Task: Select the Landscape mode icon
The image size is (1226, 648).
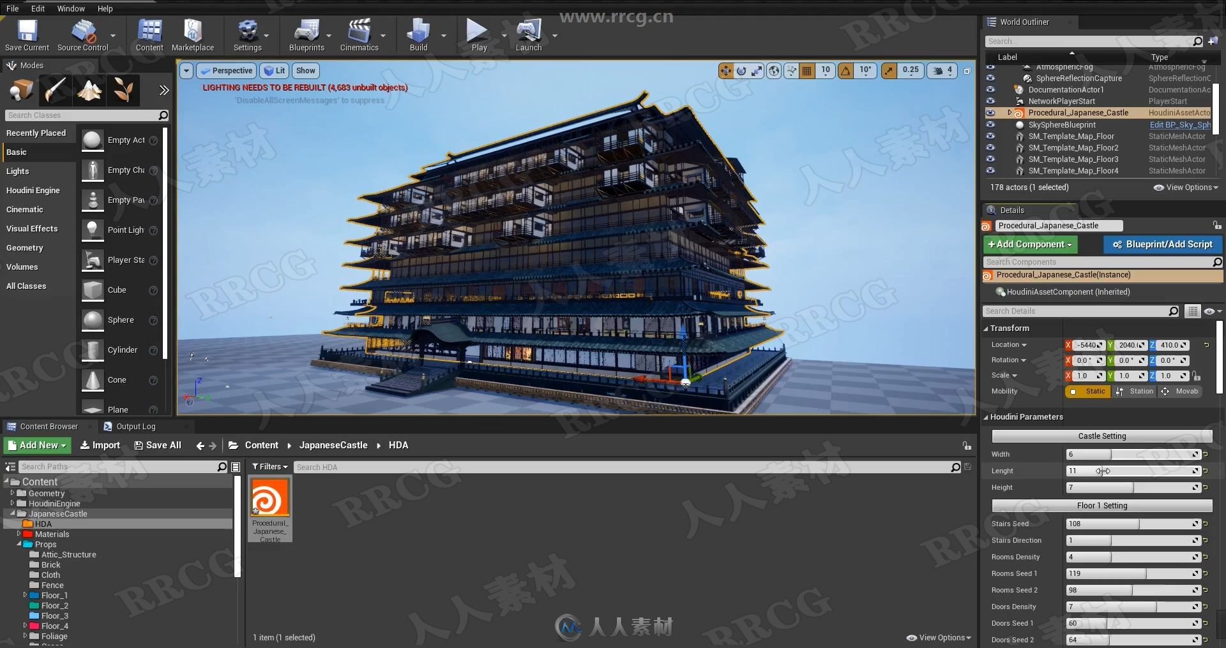Action: coord(89,90)
